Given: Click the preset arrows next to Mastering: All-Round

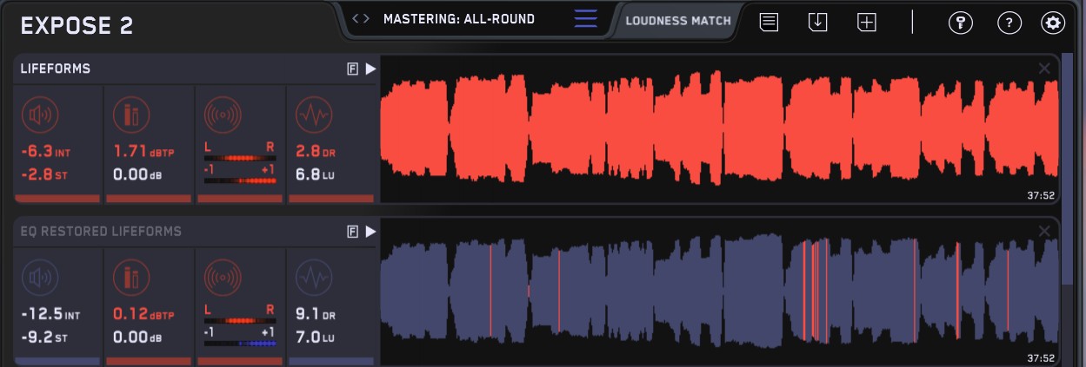Looking at the screenshot, I should [x=360, y=19].
